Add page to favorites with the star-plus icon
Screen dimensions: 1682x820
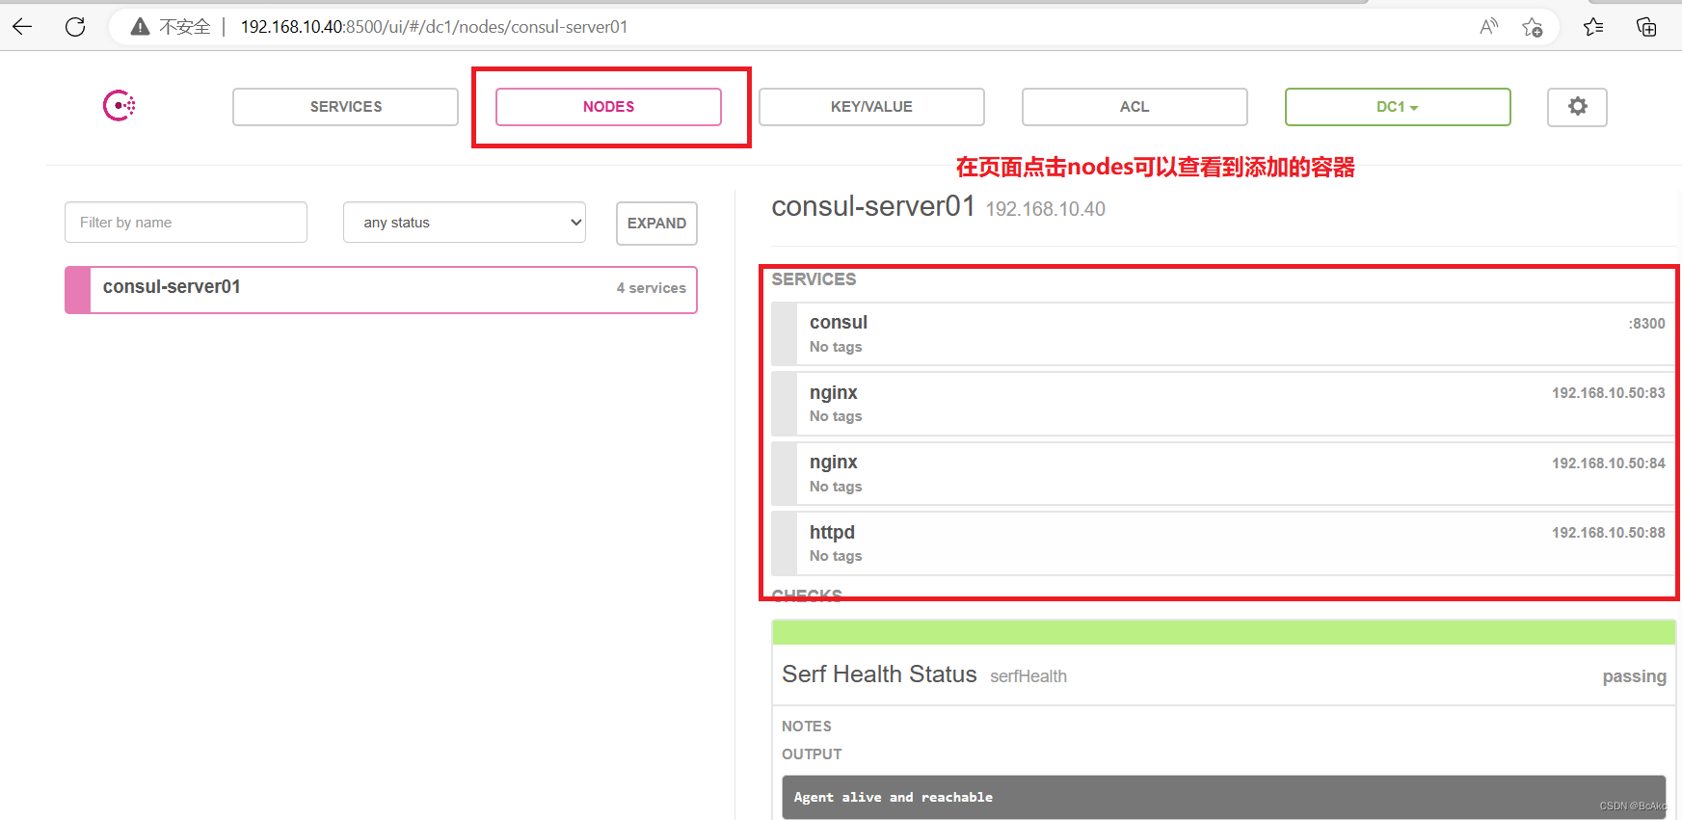[1532, 27]
